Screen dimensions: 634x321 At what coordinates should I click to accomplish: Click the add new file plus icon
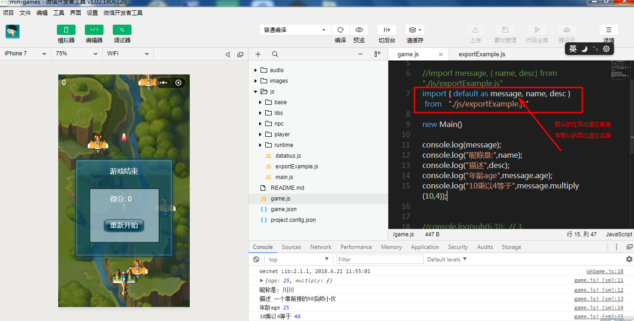pyautogui.click(x=258, y=54)
